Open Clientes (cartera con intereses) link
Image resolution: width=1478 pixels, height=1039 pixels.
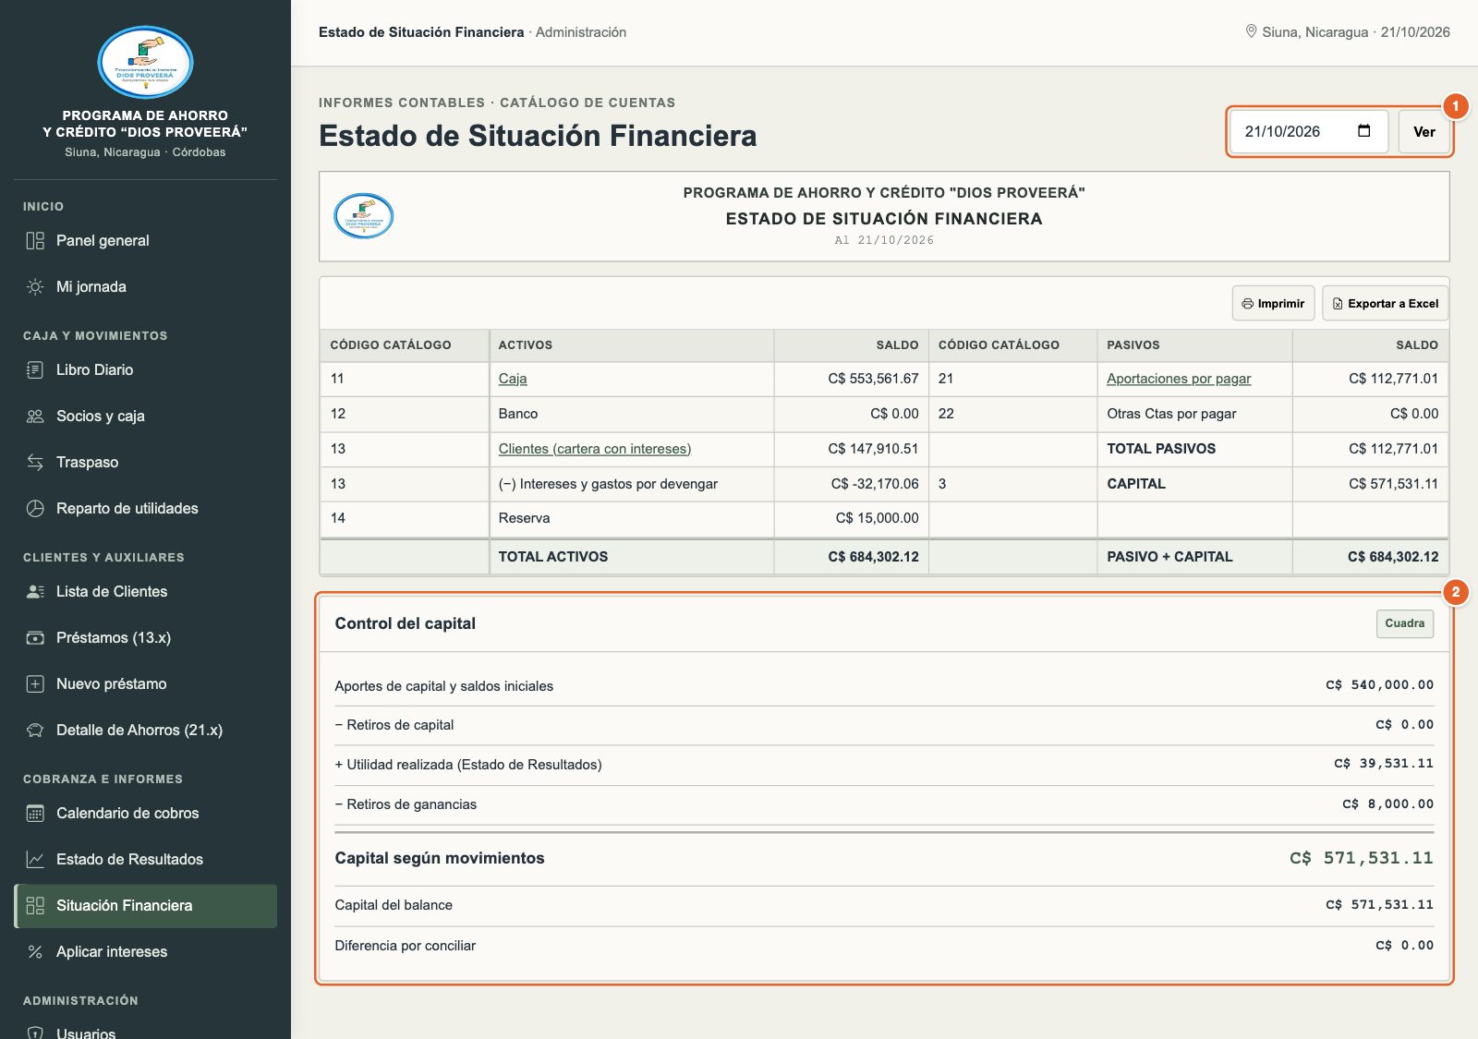pyautogui.click(x=595, y=449)
